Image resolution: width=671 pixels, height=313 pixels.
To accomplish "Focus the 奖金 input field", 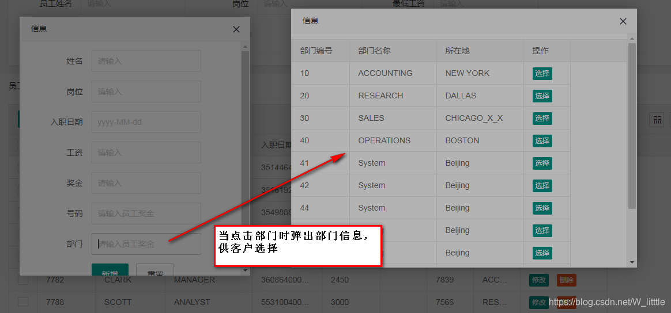I will click(146, 183).
